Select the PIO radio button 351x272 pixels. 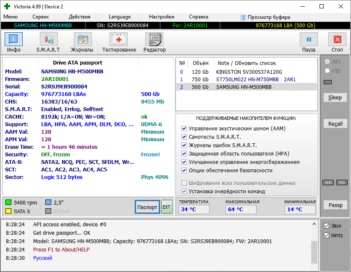[326, 71]
